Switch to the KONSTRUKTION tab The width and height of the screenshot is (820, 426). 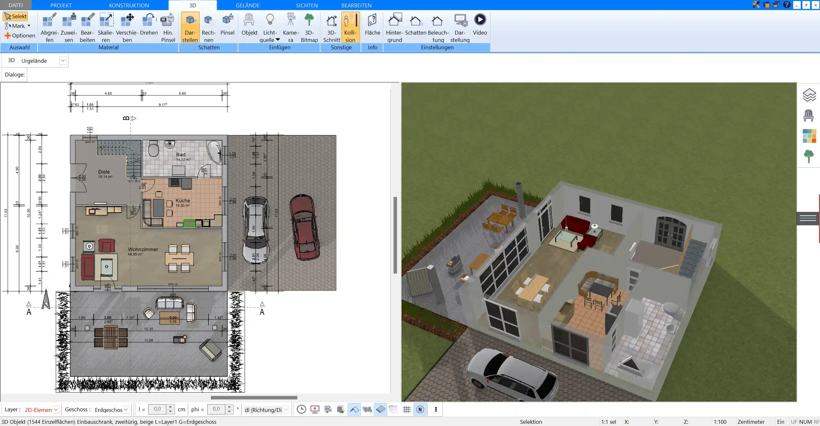[129, 5]
